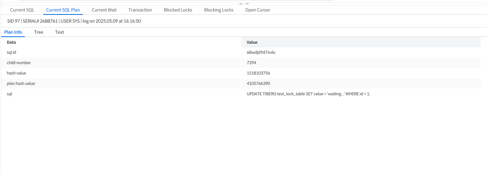
Task: Switch to the Tree plan view
Action: (39, 32)
